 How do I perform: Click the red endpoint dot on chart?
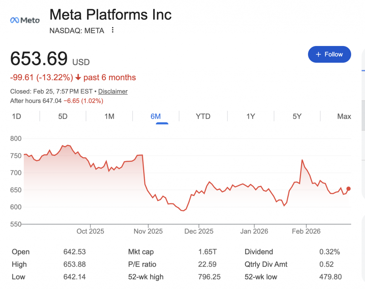tap(348, 189)
